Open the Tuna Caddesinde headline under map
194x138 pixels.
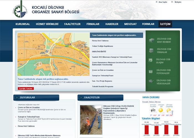pyautogui.click(x=43, y=79)
